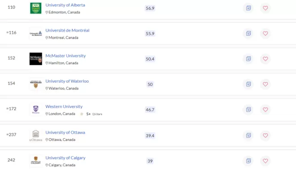Open University of Waterloo link

[67, 81]
